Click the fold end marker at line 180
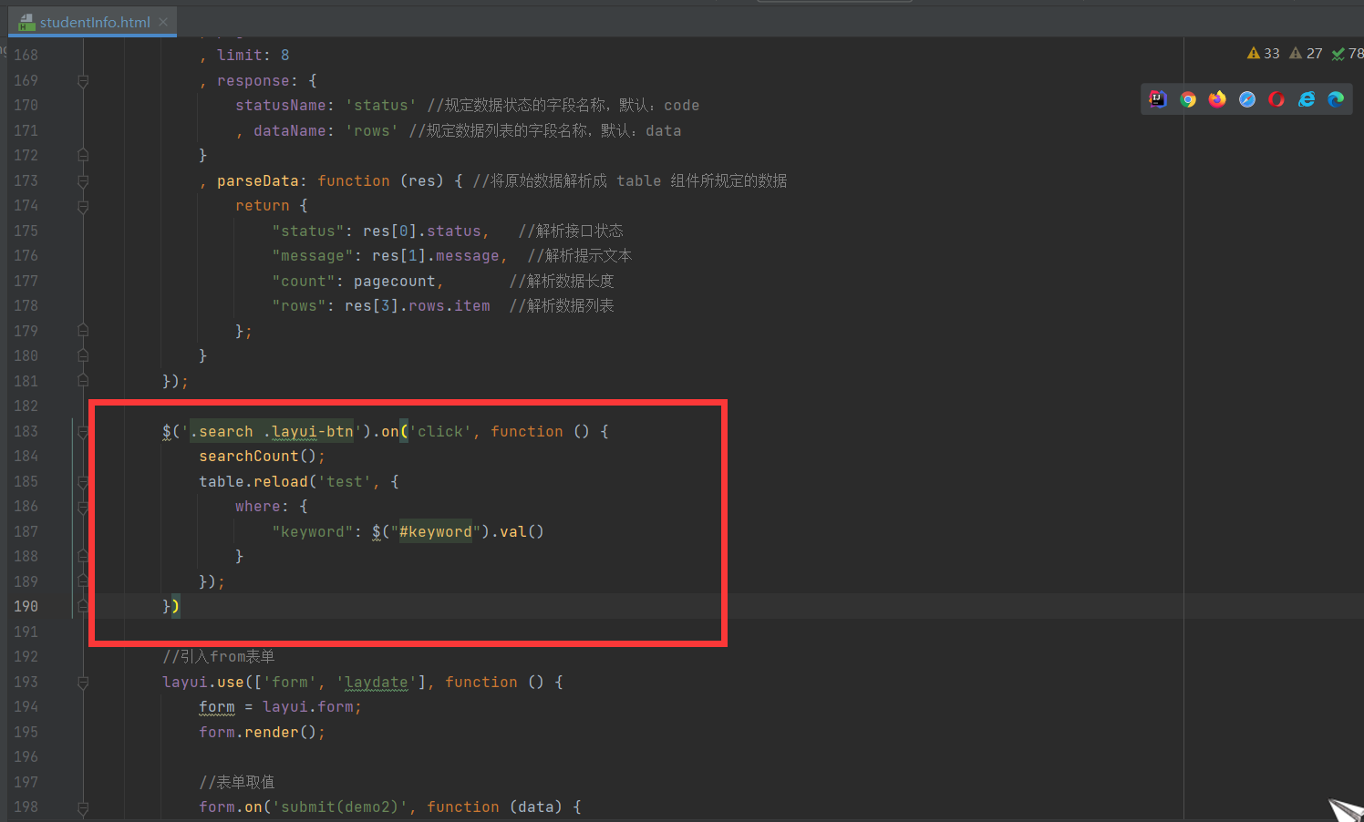The width and height of the screenshot is (1364, 822). pyautogui.click(x=83, y=356)
